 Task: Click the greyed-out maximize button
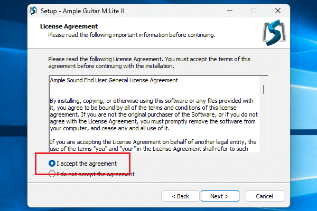point(254,11)
